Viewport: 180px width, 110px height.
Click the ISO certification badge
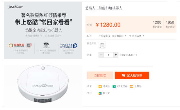point(46,45)
